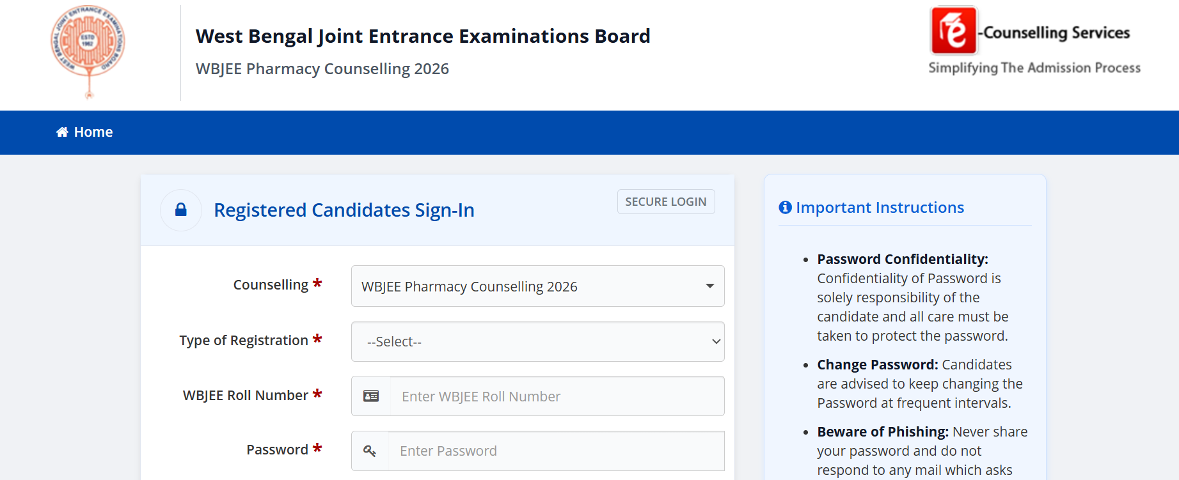Click the home icon in navigation bar
Viewport: 1179px width, 480px height.
point(62,132)
